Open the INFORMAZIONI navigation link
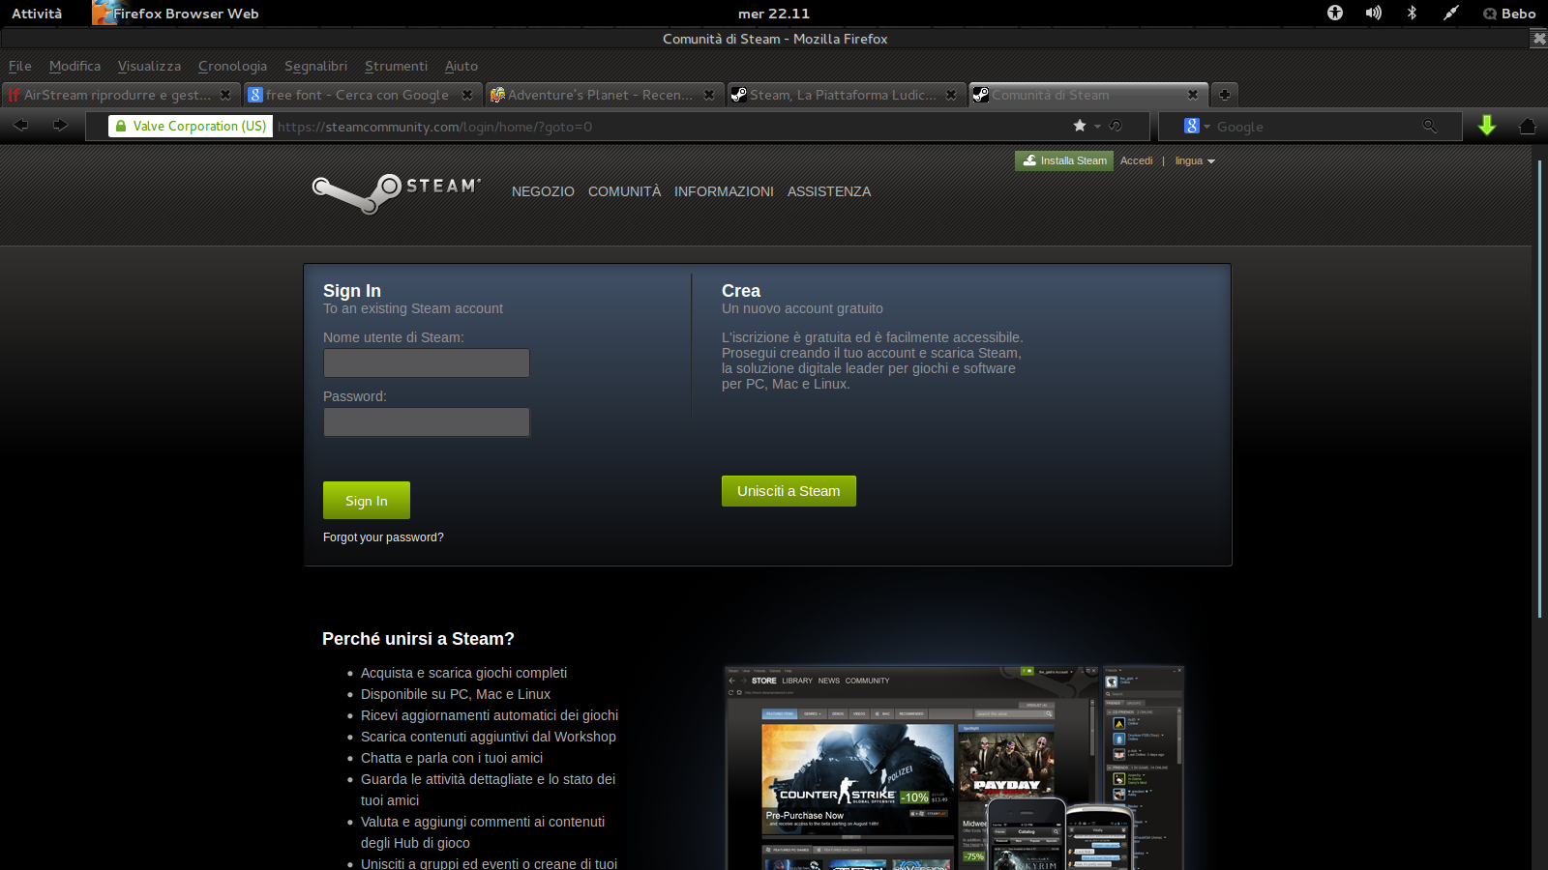Viewport: 1548px width, 870px height. [x=724, y=191]
